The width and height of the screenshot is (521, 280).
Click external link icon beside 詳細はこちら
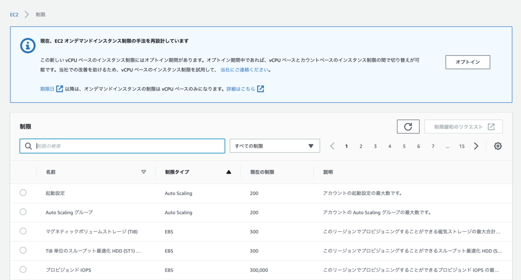260,89
